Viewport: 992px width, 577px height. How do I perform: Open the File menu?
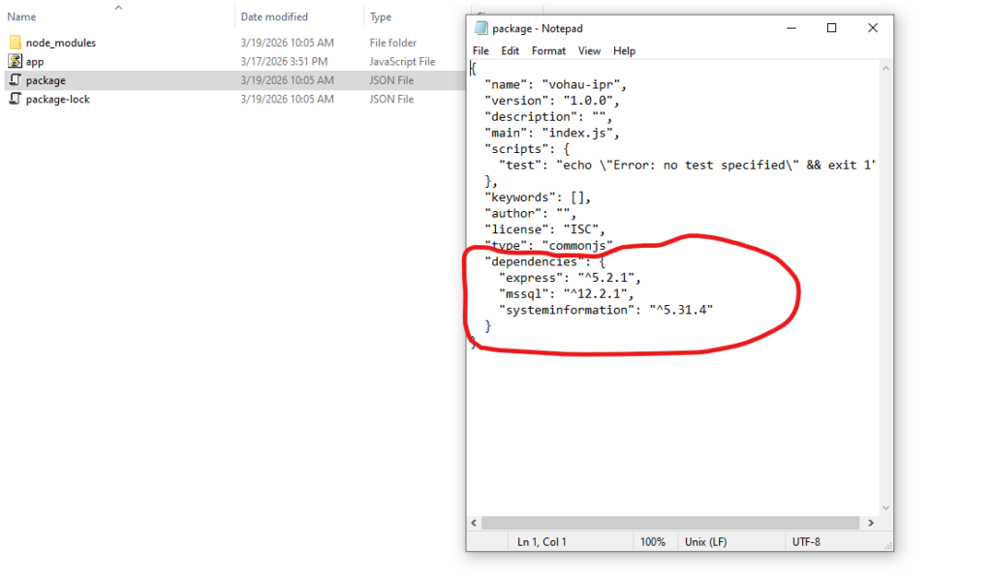(480, 50)
